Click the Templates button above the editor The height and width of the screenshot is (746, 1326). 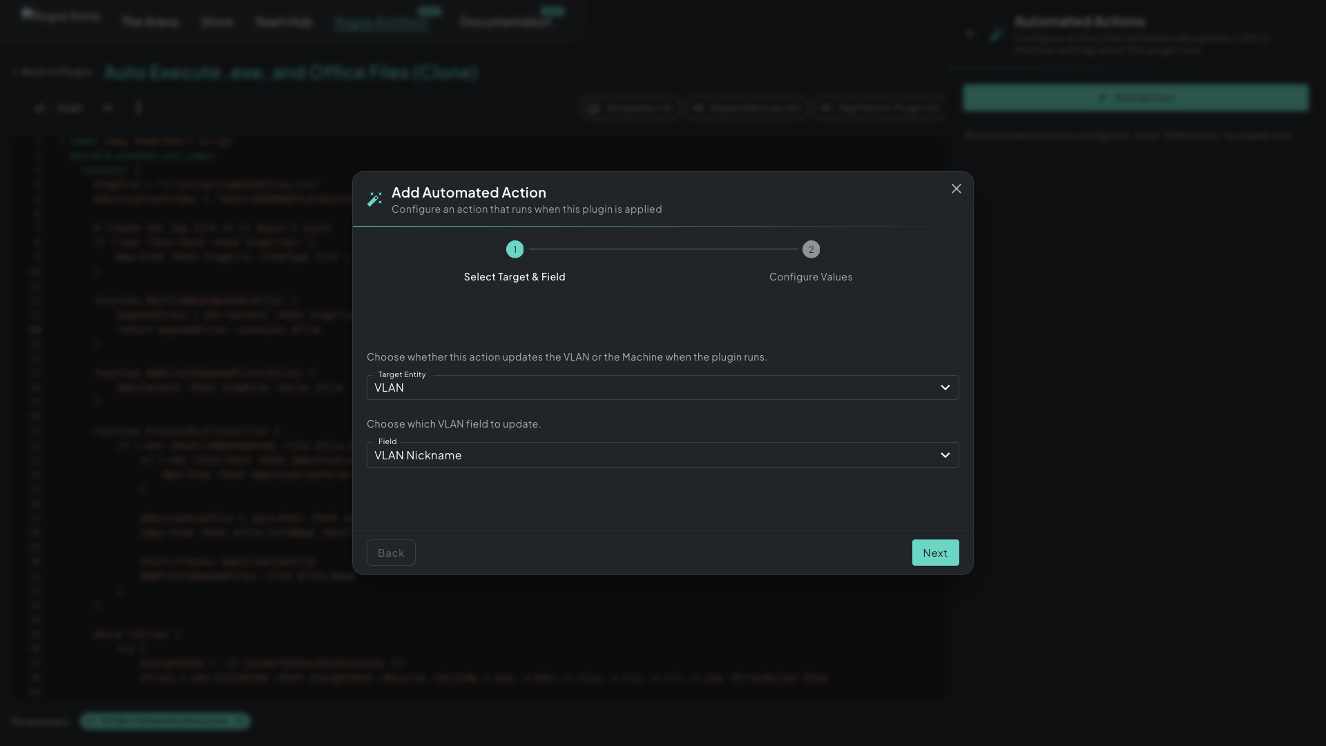click(630, 108)
